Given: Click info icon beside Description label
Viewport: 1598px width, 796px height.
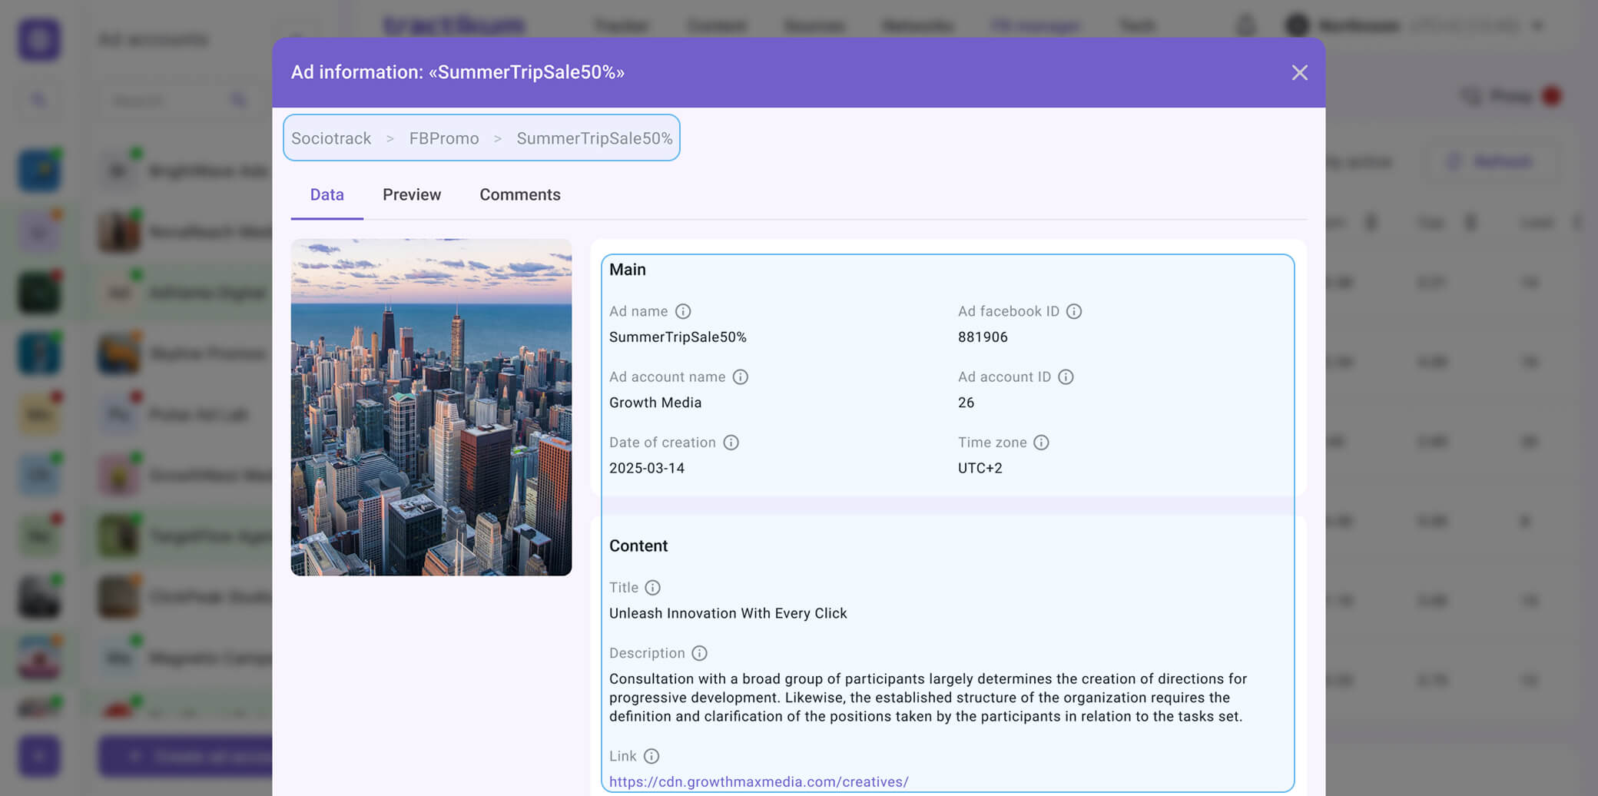Looking at the screenshot, I should pos(699,653).
